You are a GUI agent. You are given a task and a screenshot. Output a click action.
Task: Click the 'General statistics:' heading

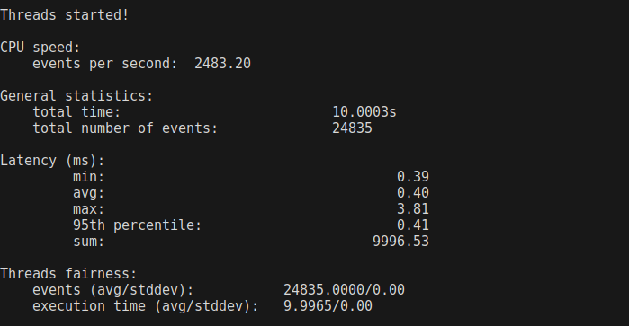point(76,96)
